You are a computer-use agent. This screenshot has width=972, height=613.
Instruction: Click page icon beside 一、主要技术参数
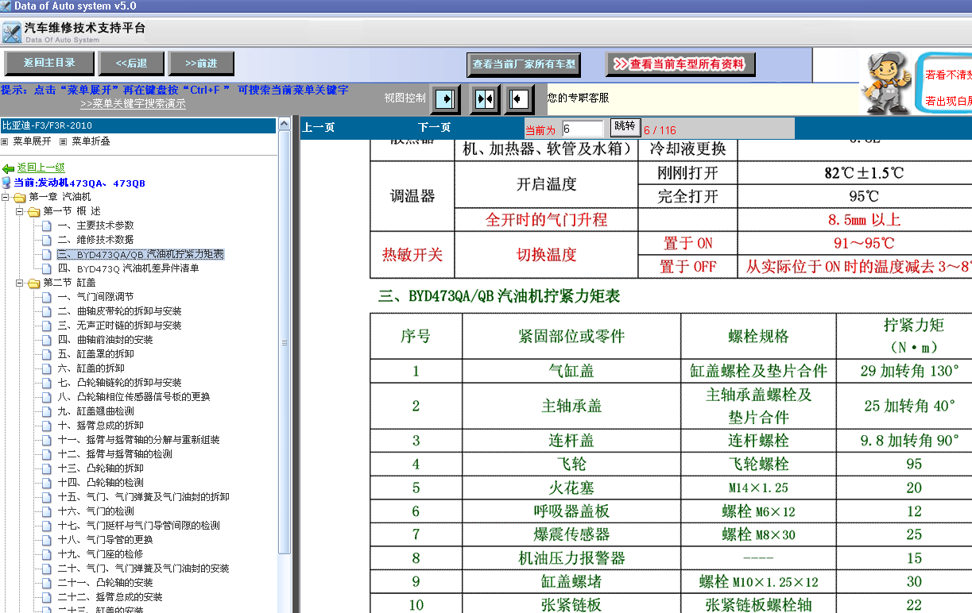coord(47,226)
